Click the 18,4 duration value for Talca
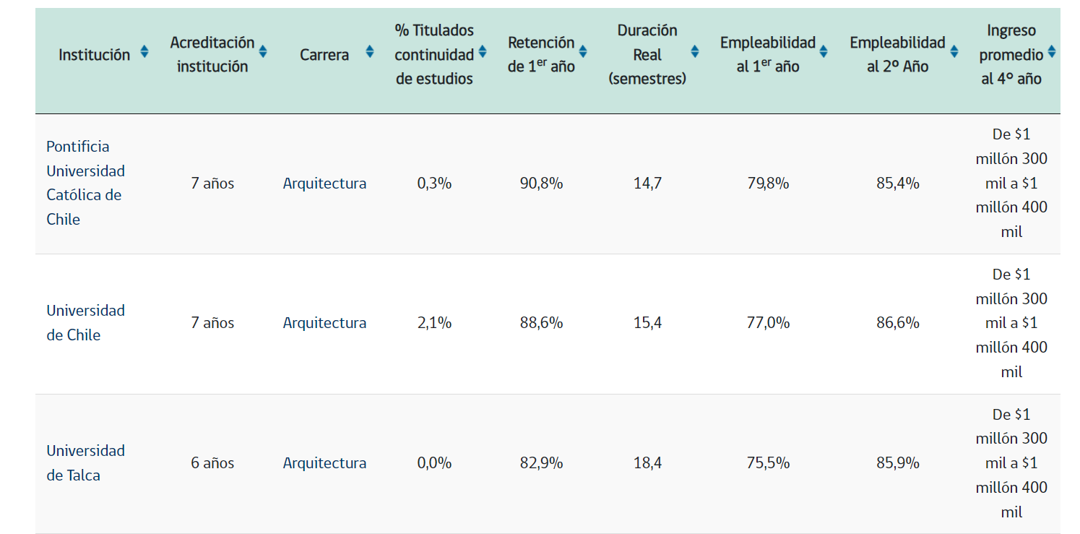1080x534 pixels. pyautogui.click(x=647, y=463)
